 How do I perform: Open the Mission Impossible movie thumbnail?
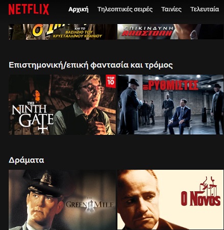click(170, 32)
